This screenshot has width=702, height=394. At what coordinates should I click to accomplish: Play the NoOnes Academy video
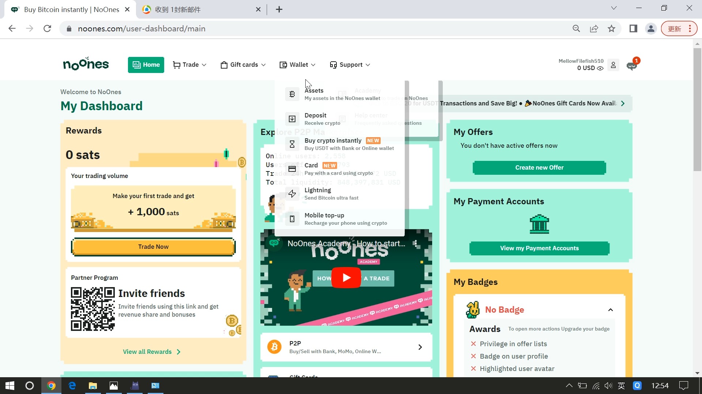(346, 278)
